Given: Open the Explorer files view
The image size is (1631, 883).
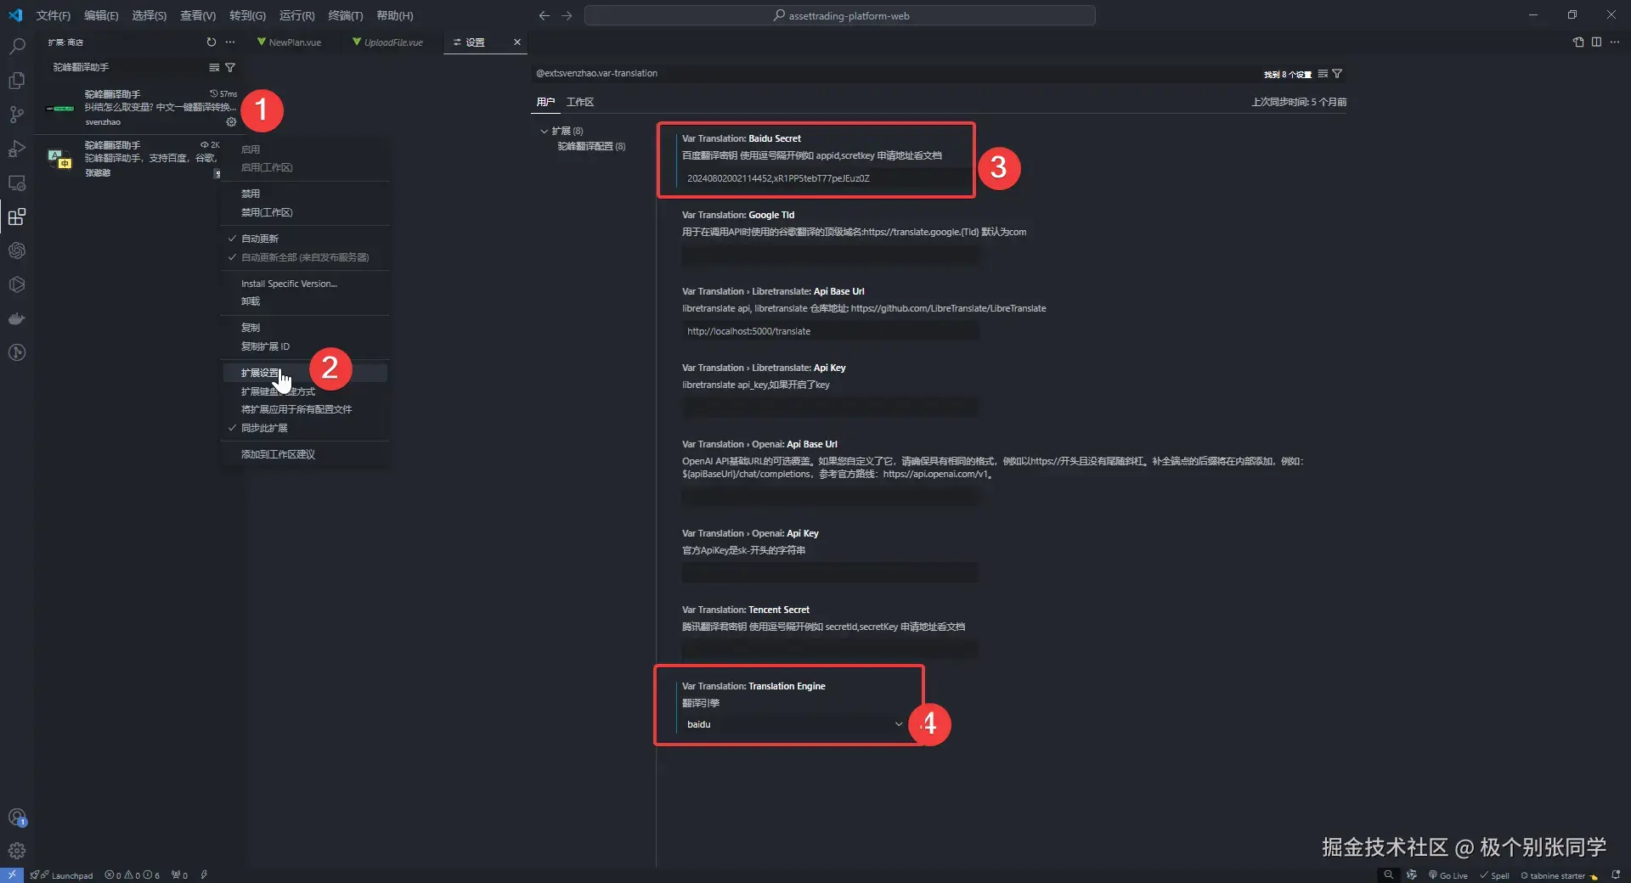Looking at the screenshot, I should coord(17,81).
